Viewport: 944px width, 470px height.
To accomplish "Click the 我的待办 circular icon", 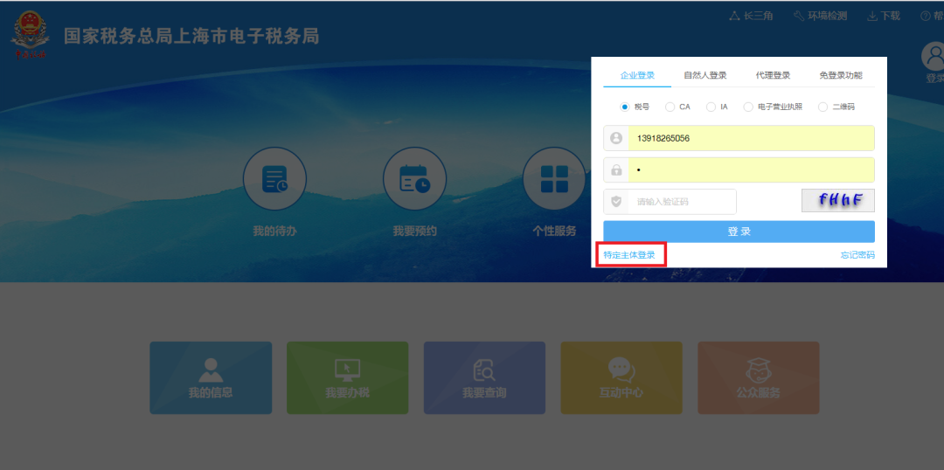I will coord(274,179).
